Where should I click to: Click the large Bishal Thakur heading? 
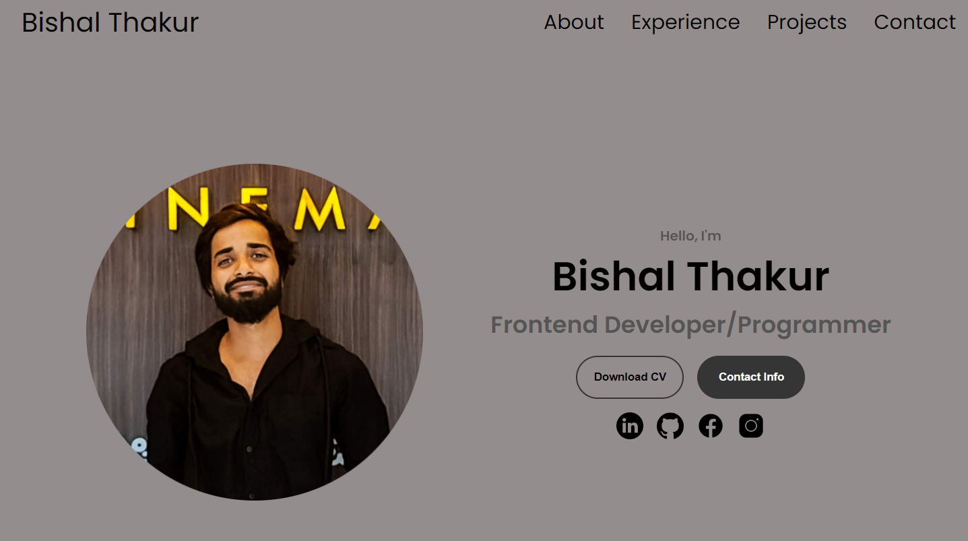[x=690, y=276]
